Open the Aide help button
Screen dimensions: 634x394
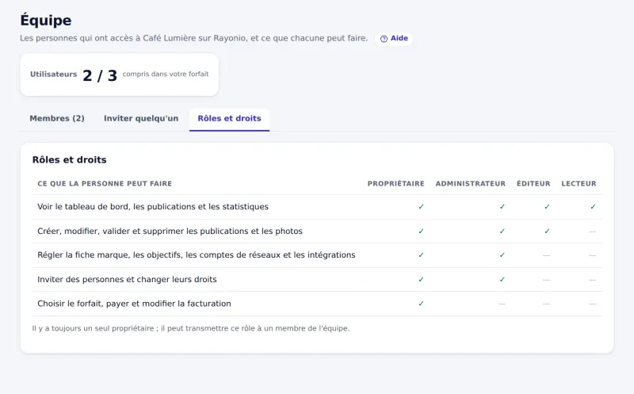pyautogui.click(x=394, y=38)
